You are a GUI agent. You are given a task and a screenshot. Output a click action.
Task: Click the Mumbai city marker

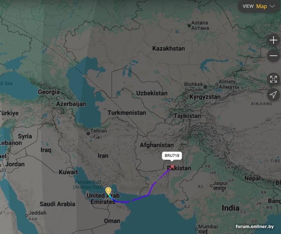(196, 229)
